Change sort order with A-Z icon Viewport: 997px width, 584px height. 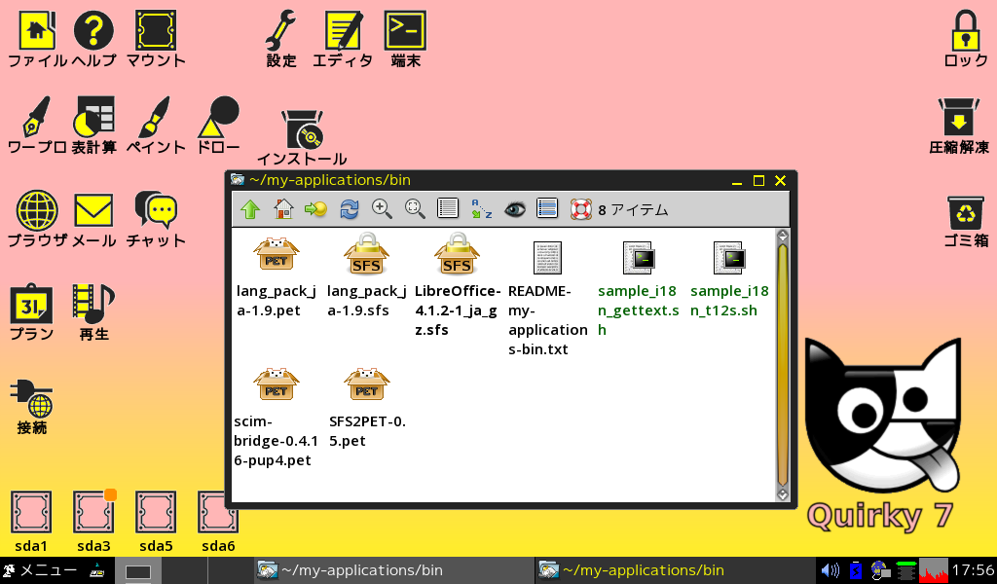point(481,209)
